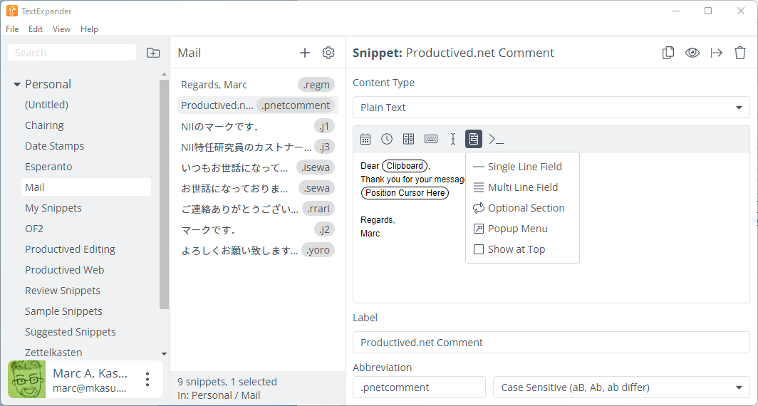
Task: Duplicate the snippet with the copy icon
Action: (668, 53)
